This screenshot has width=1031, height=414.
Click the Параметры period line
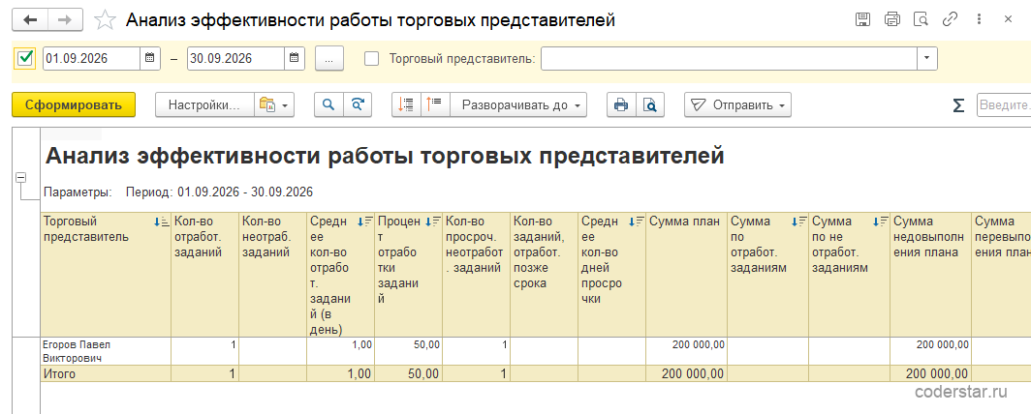[178, 192]
